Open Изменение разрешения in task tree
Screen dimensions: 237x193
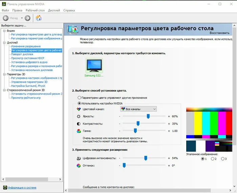[x=26, y=46]
